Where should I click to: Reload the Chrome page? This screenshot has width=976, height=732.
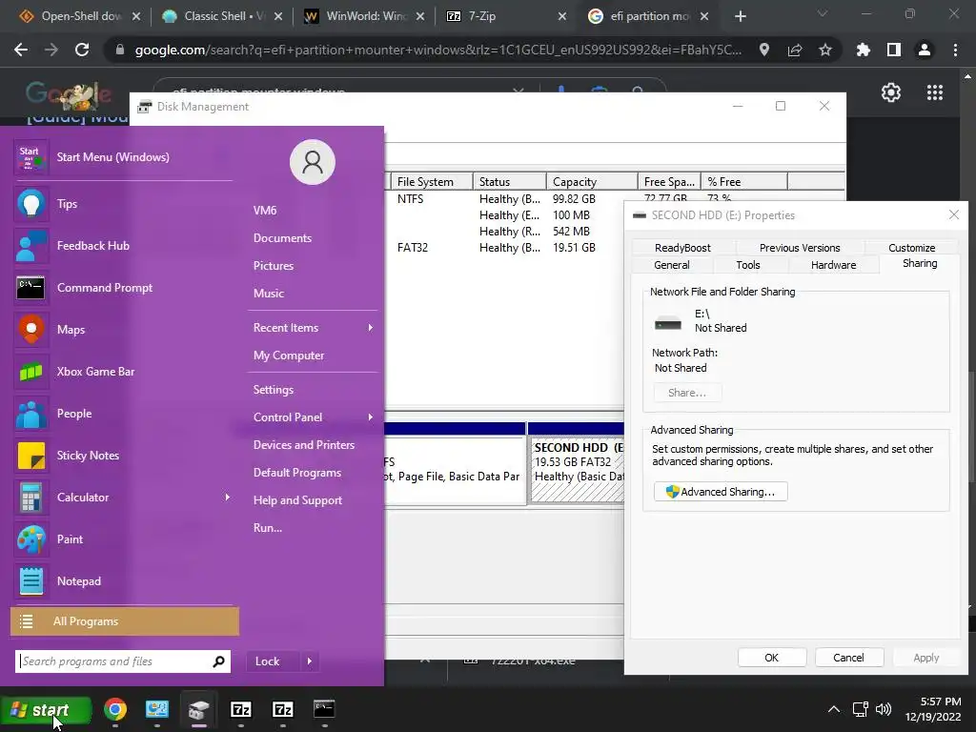tap(82, 50)
